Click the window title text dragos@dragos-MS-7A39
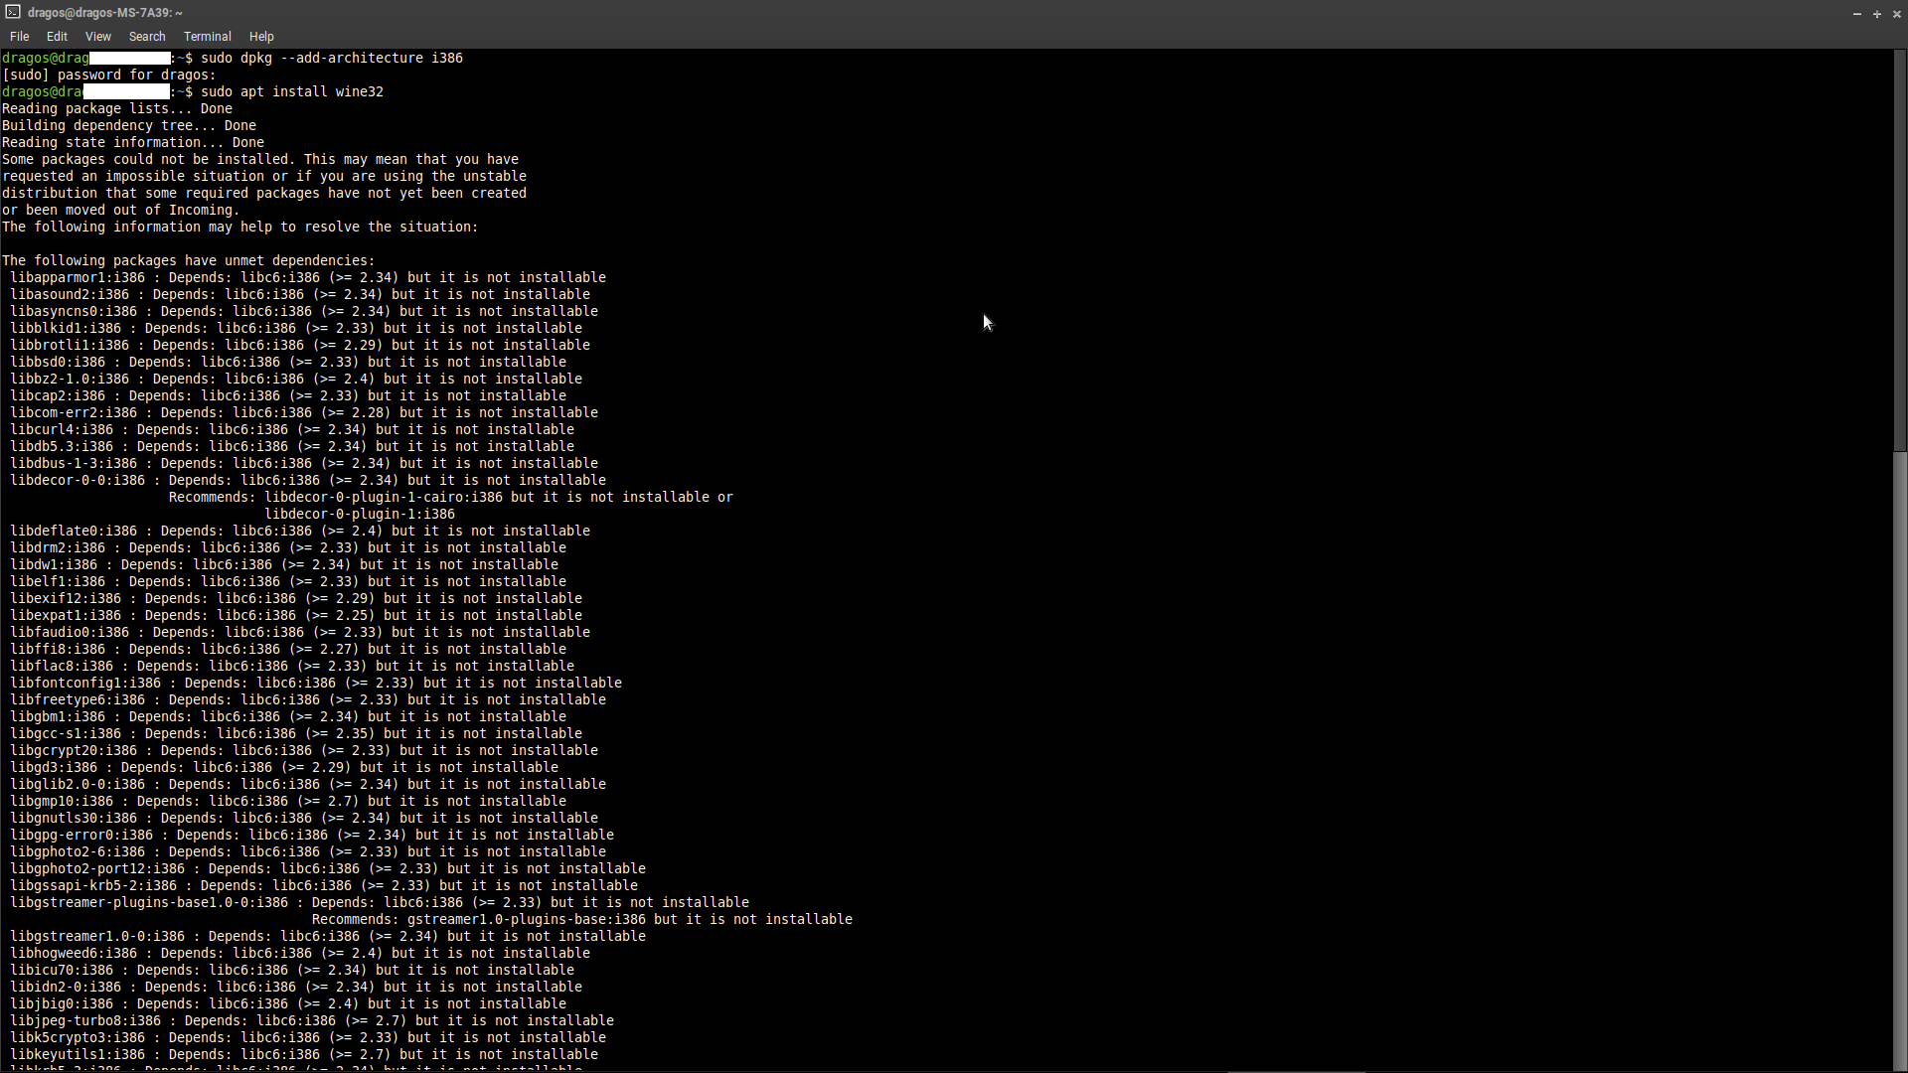The height and width of the screenshot is (1073, 1908). pos(105,13)
